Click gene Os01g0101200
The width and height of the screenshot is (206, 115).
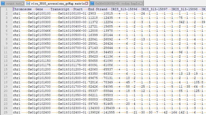coord(39,69)
